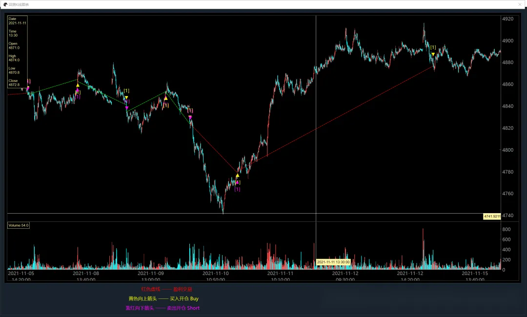The image size is (527, 317).
Task: Click the magenta arrow Short legend text
Action: click(162, 308)
